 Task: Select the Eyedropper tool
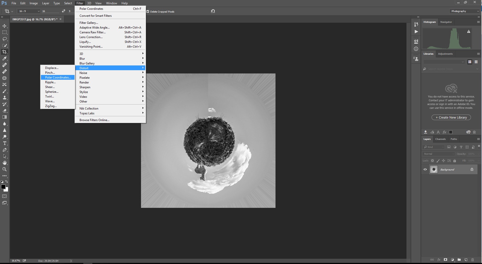pyautogui.click(x=5, y=58)
